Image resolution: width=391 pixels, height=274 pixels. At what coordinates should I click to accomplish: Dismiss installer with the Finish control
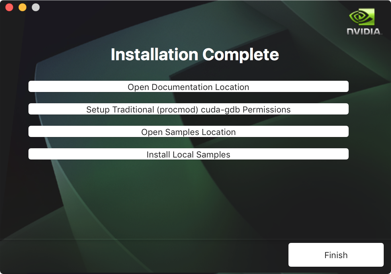pyautogui.click(x=335, y=255)
